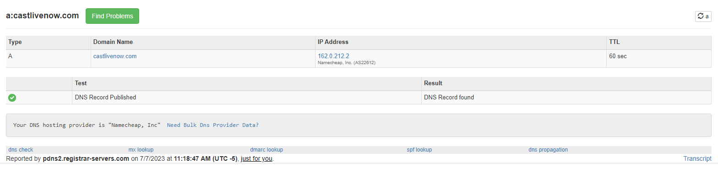This screenshot has height=169, width=718.
Task: Click the green checkmark status icon
Action: pyautogui.click(x=12, y=98)
